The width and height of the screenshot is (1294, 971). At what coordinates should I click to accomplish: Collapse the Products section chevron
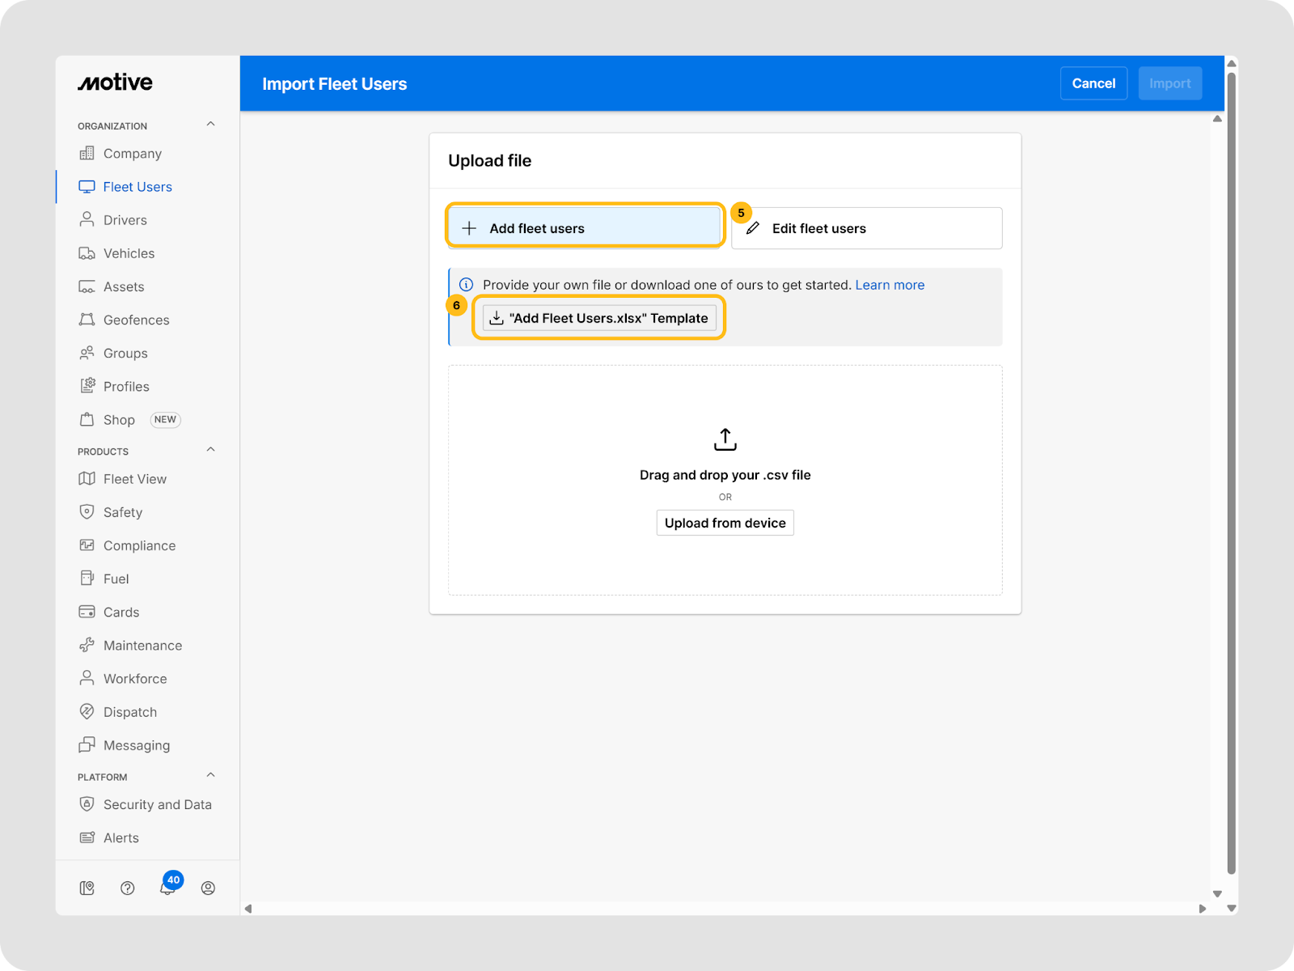pyautogui.click(x=210, y=450)
